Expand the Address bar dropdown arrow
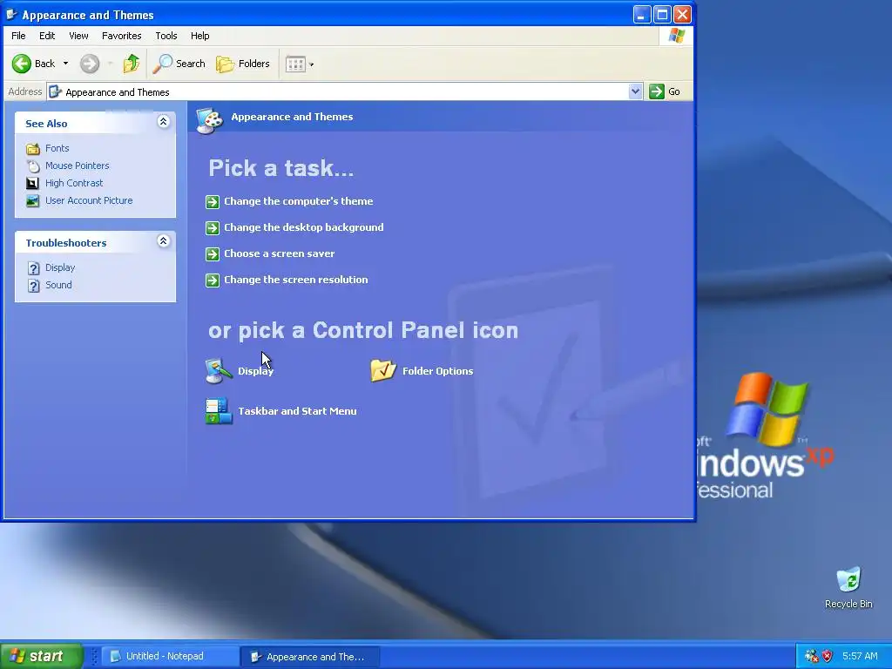892x669 pixels. (635, 91)
